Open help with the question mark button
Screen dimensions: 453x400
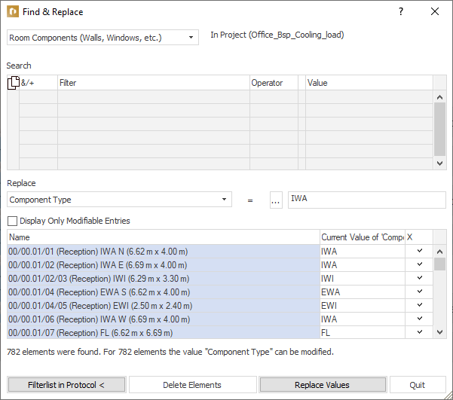pyautogui.click(x=401, y=11)
